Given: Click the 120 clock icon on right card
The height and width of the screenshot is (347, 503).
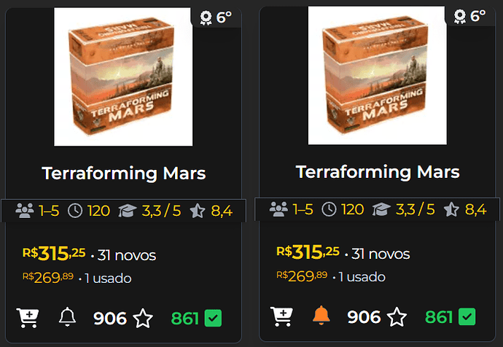Looking at the screenshot, I should click(329, 209).
